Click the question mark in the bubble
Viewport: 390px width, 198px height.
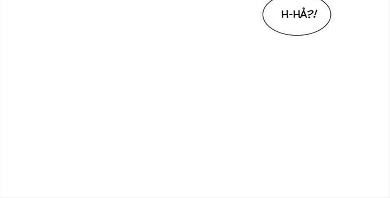pyautogui.click(x=311, y=15)
